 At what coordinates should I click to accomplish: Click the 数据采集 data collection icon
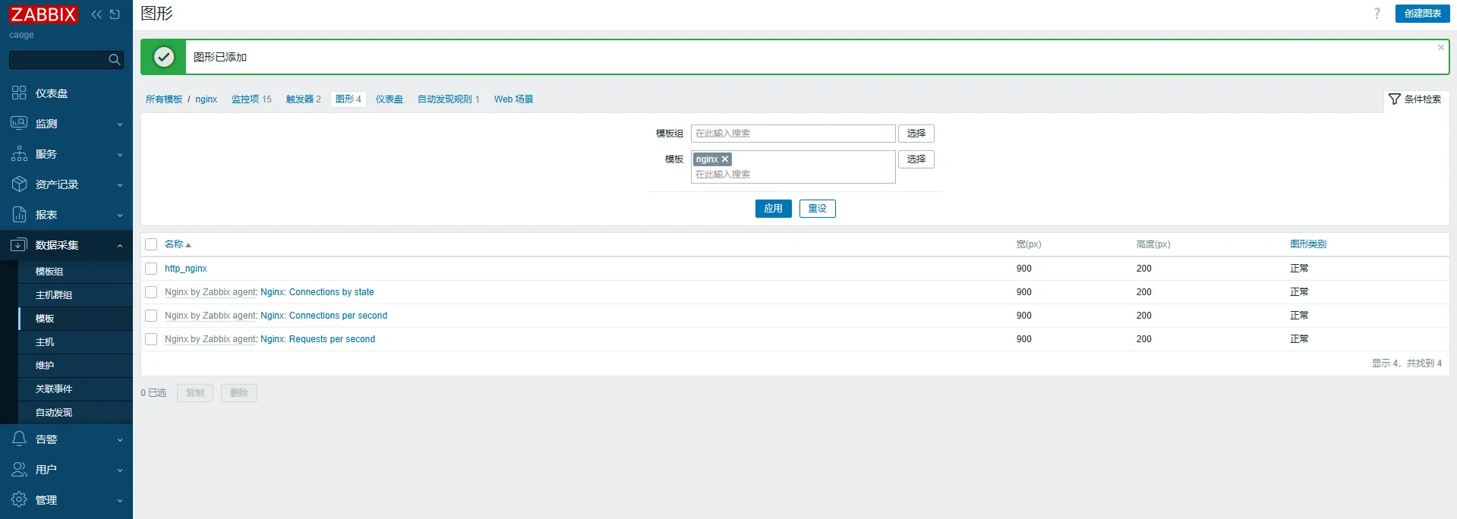pos(19,244)
